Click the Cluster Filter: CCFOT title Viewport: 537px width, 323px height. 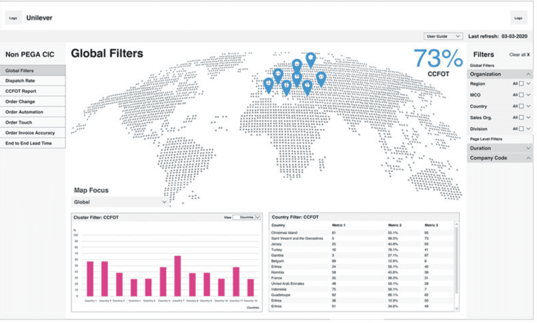point(97,218)
